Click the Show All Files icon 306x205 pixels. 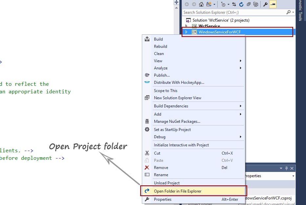point(256,4)
